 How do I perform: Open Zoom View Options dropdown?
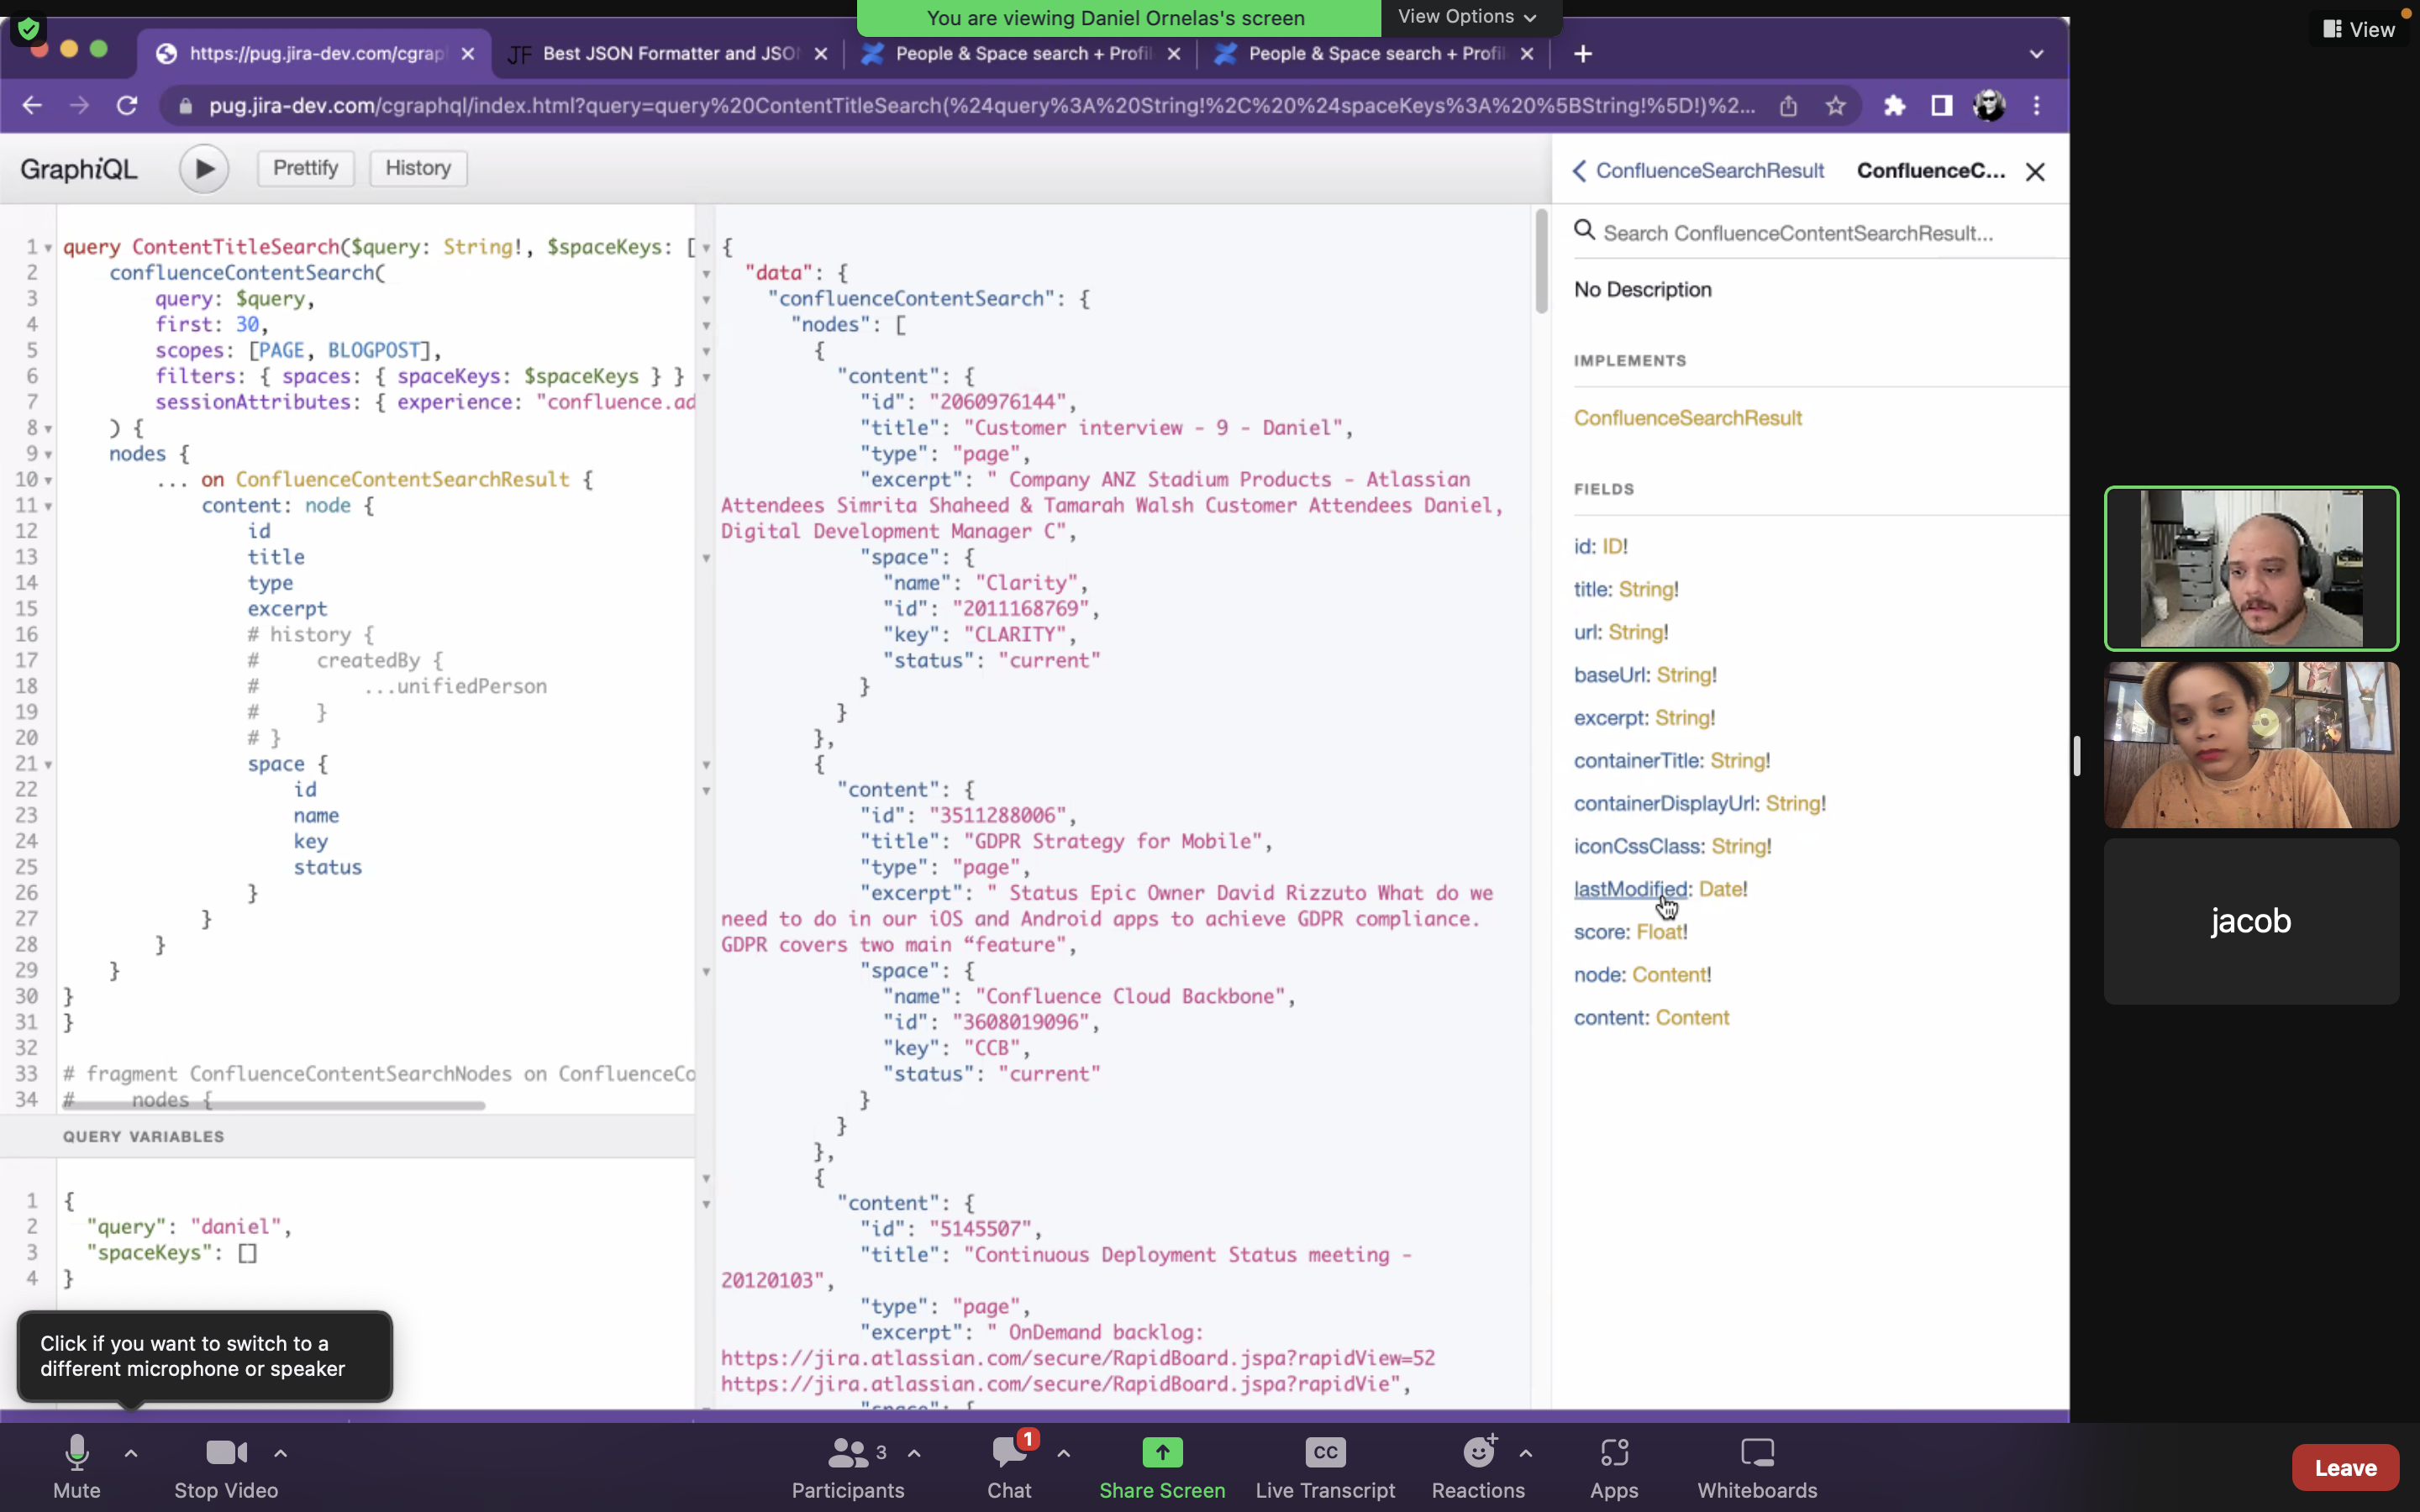click(1466, 17)
